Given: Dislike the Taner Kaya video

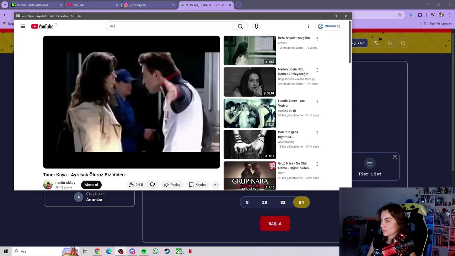Looking at the screenshot, I should pos(152,185).
